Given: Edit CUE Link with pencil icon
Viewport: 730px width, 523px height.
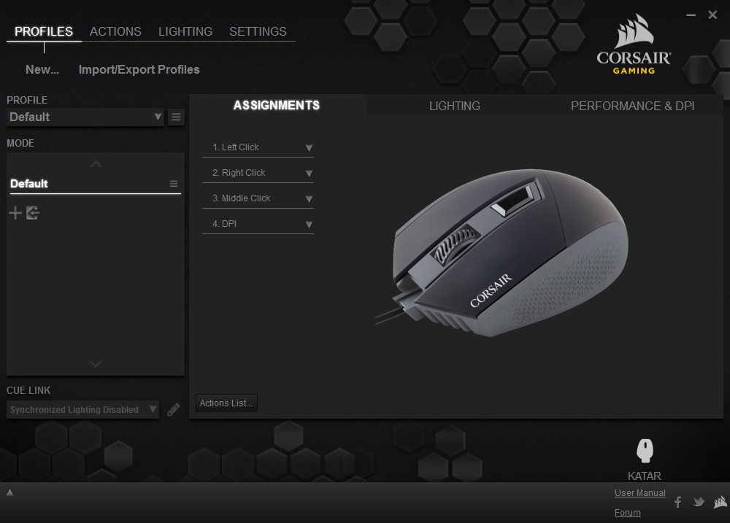Looking at the screenshot, I should (173, 410).
